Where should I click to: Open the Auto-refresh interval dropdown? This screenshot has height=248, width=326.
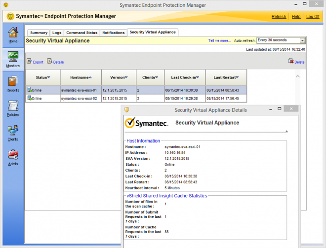(x=302, y=40)
